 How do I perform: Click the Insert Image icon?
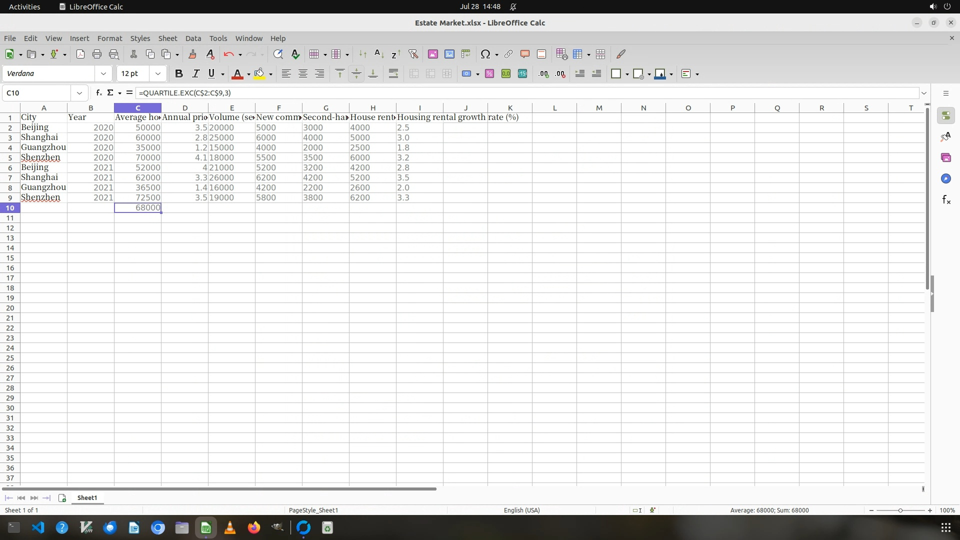coord(433,54)
